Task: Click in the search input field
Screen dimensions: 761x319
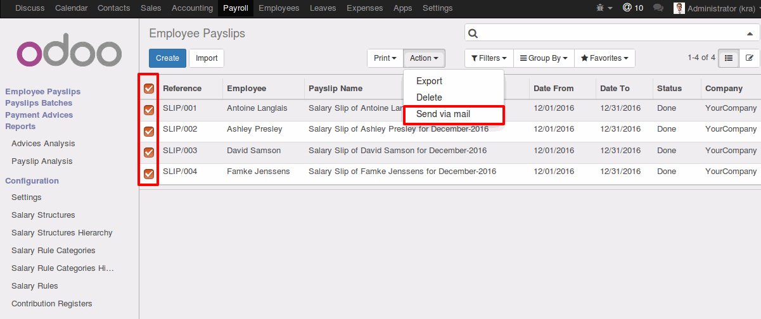Action: pos(611,34)
